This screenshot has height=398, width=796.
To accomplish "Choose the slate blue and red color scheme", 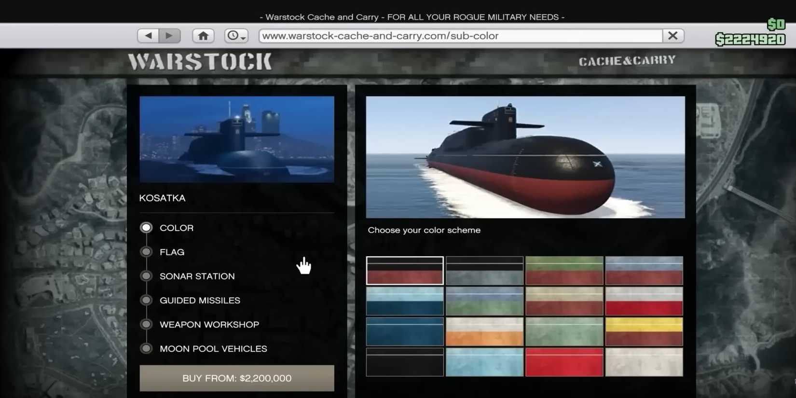I will pos(644,271).
